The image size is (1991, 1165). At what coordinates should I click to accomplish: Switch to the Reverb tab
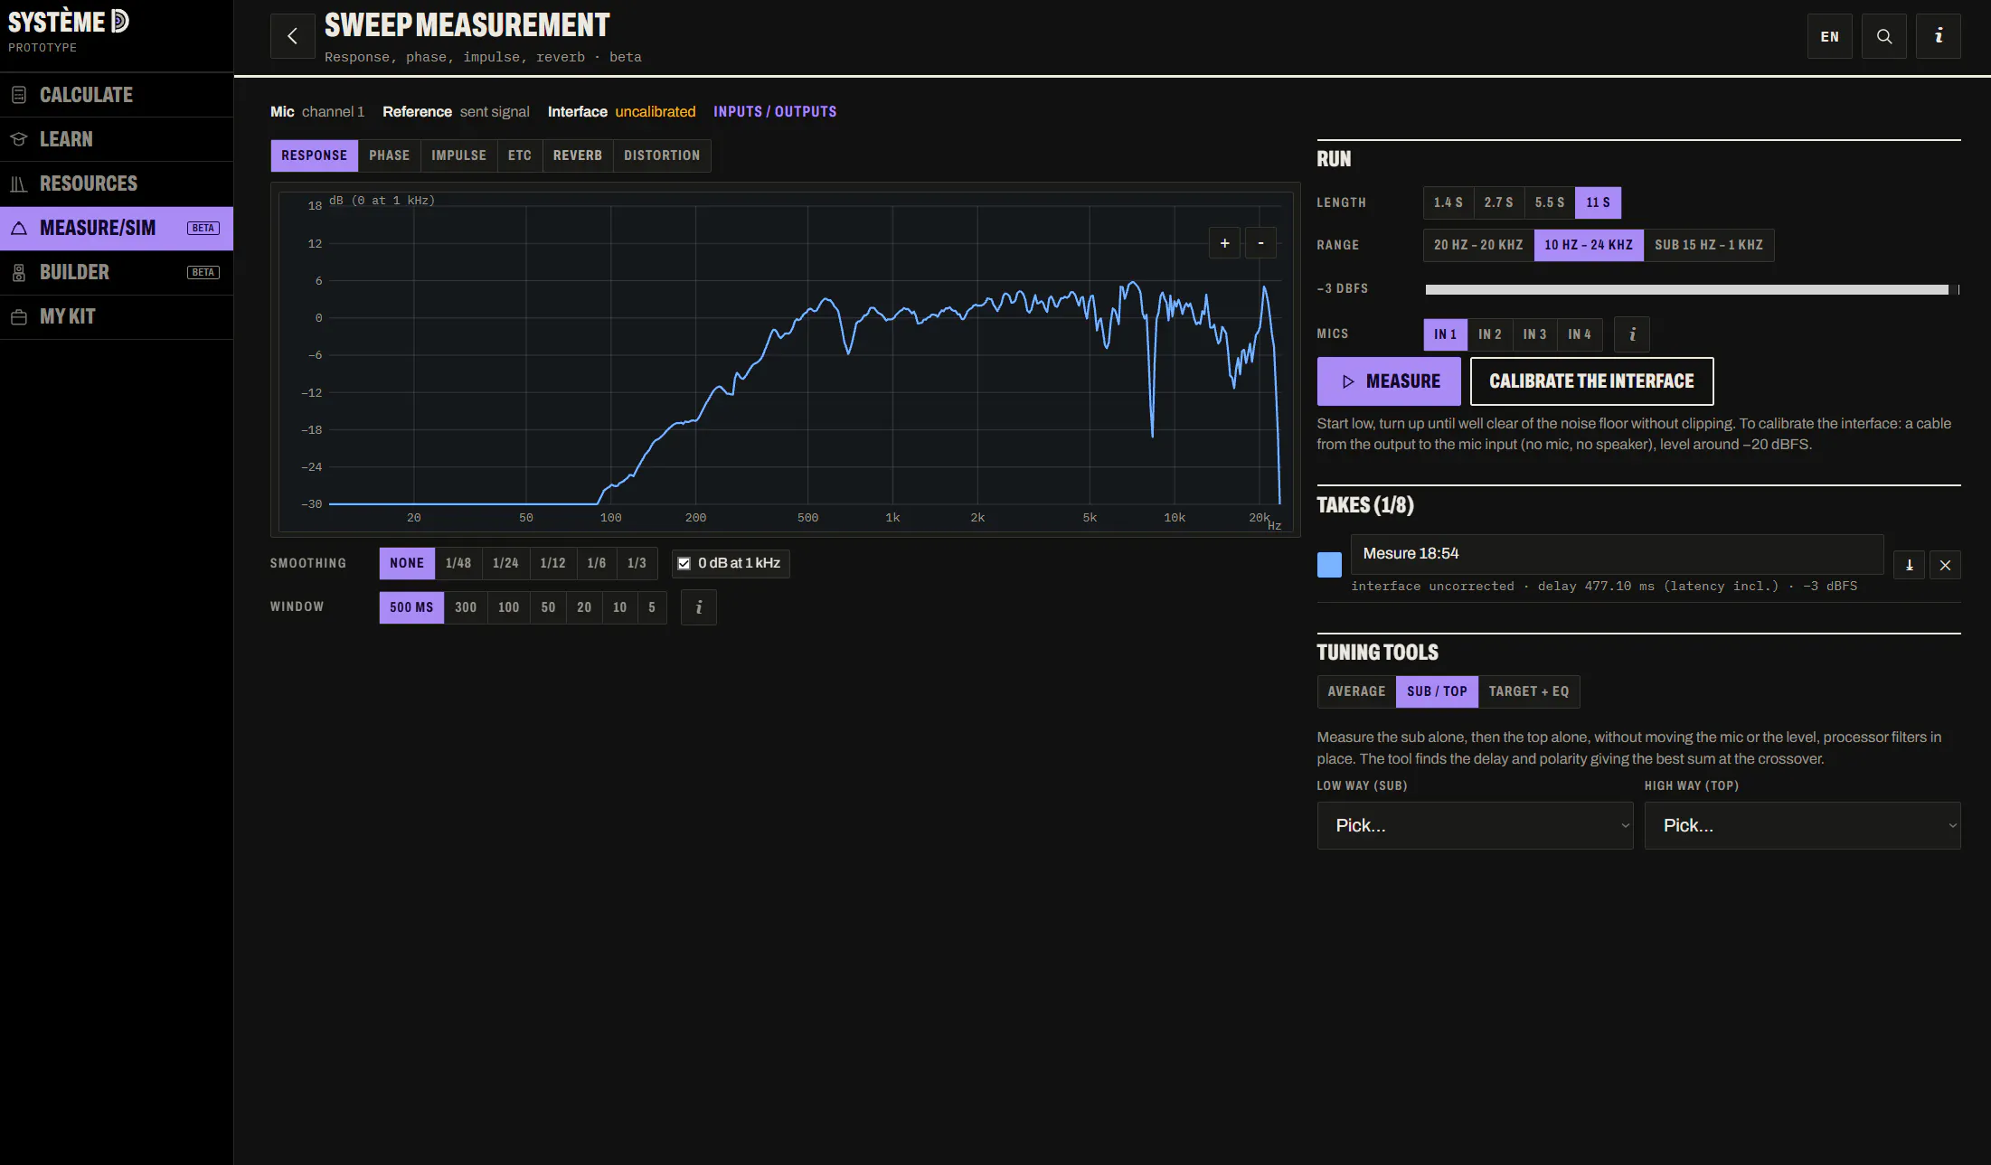click(577, 155)
